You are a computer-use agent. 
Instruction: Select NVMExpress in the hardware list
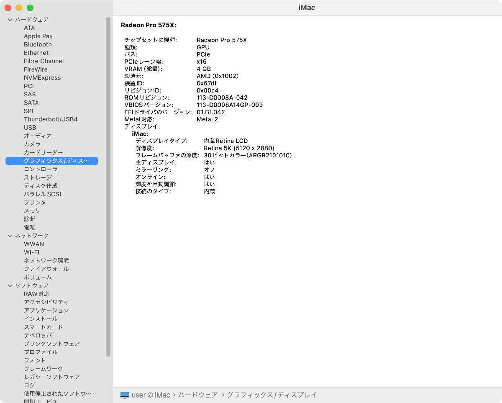click(42, 78)
